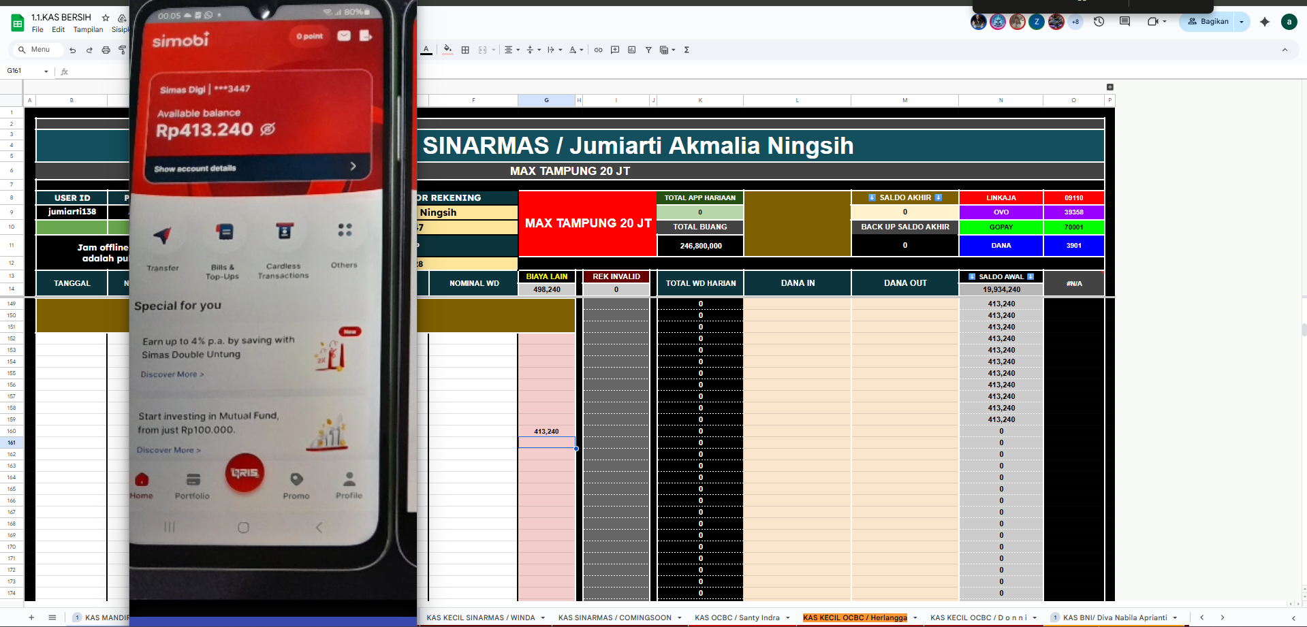
Task: Switch to KAS KECIL OCBC / Herlangga sheet
Action: point(855,617)
